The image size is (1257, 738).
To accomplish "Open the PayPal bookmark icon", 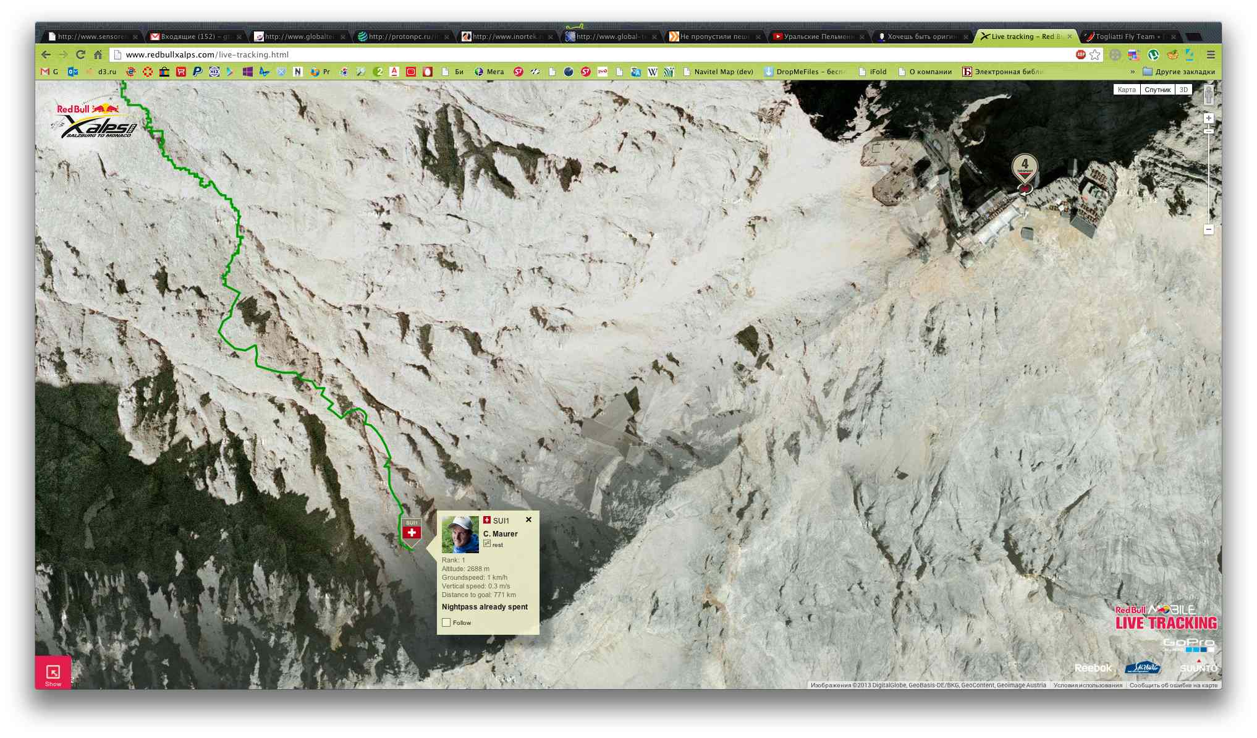I will [x=197, y=72].
